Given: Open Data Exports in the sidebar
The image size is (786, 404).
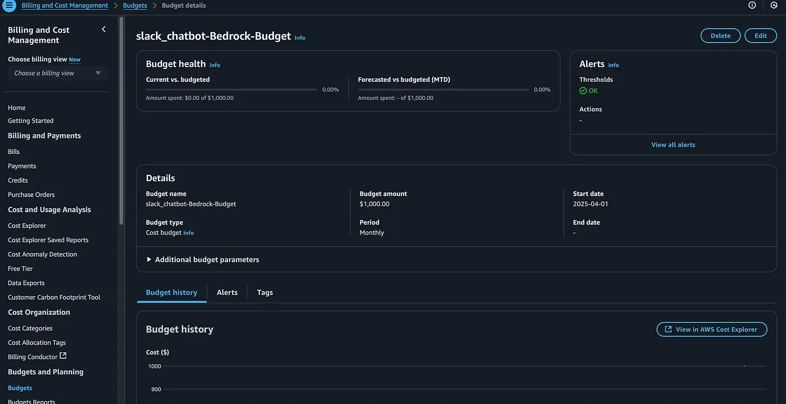Looking at the screenshot, I should (26, 283).
